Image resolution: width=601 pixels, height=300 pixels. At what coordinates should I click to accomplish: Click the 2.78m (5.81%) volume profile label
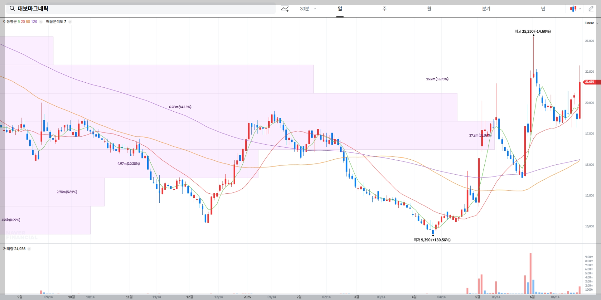coord(67,192)
